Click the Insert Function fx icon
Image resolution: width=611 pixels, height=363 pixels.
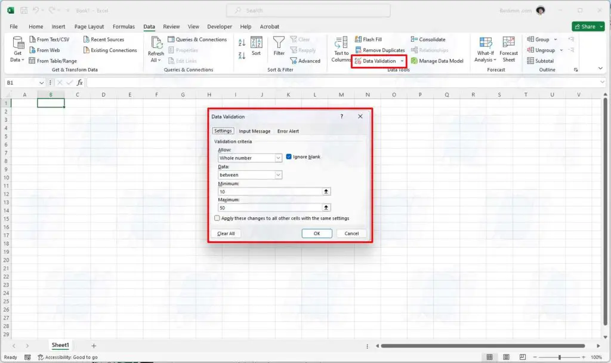(79, 82)
